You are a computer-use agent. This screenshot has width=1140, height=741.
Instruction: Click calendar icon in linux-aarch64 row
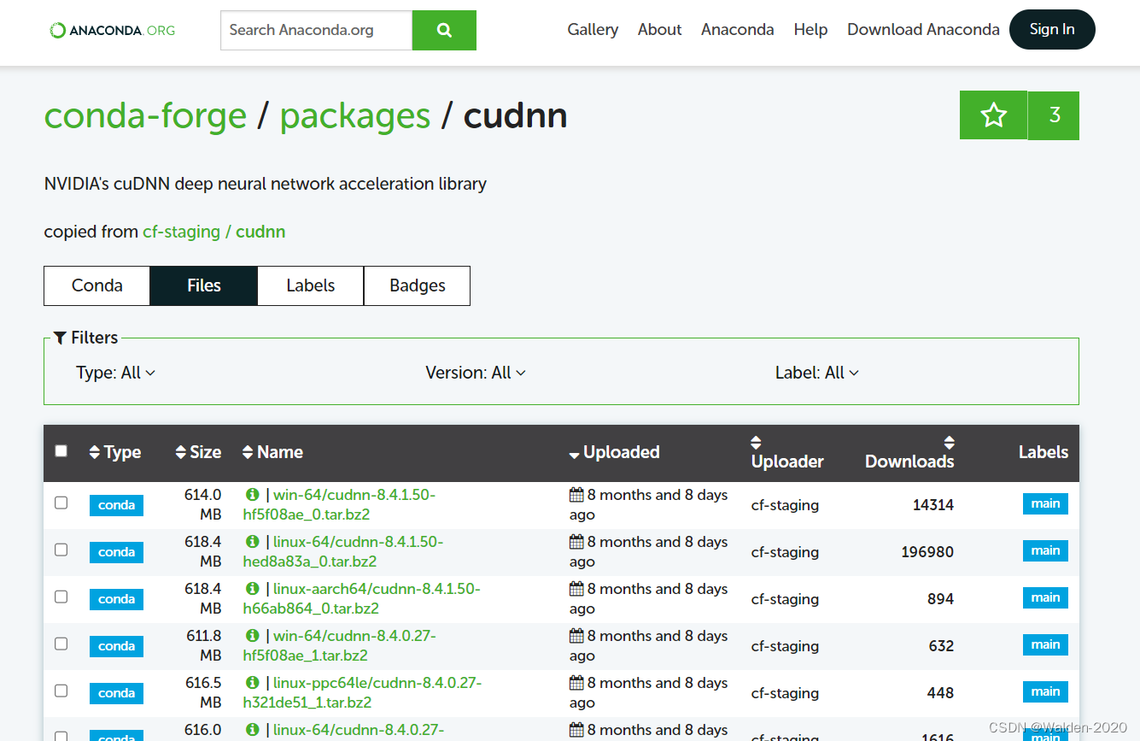pyautogui.click(x=576, y=589)
